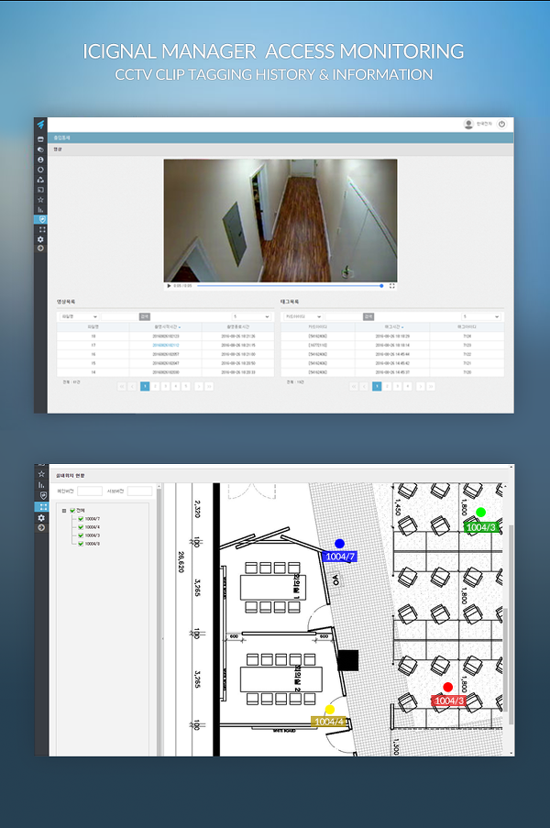Collapse the root node of the tag tree
Viewport: 550px width, 828px height.
[x=64, y=511]
